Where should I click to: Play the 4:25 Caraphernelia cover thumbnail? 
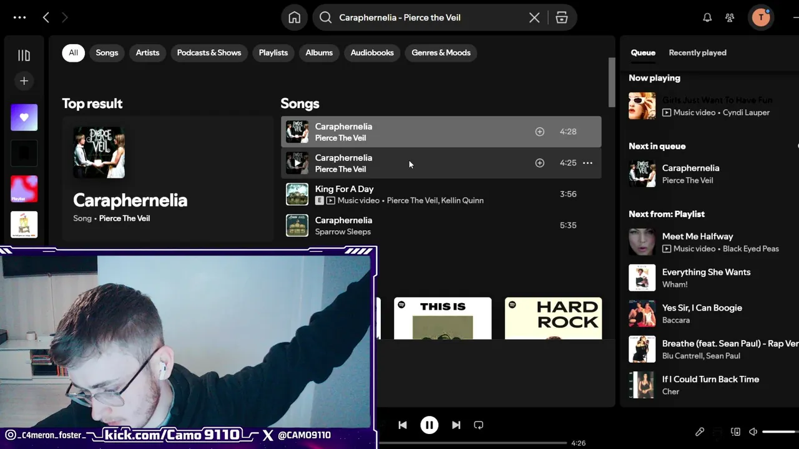pos(297,163)
